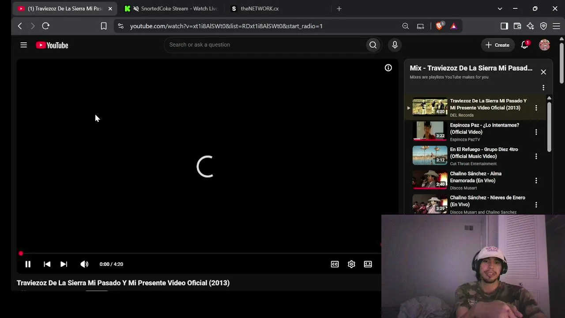
Task: Click the 0:00 / 4:20 time display
Action: click(x=111, y=264)
